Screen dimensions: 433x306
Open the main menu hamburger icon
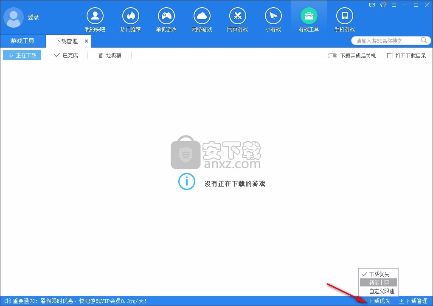[394, 5]
